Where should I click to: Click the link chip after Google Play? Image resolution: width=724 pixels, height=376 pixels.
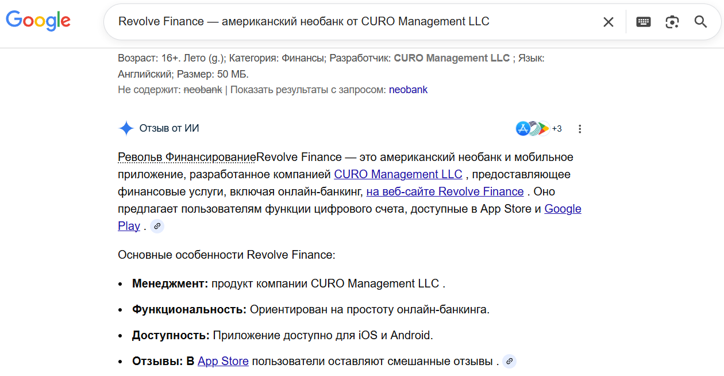click(157, 226)
